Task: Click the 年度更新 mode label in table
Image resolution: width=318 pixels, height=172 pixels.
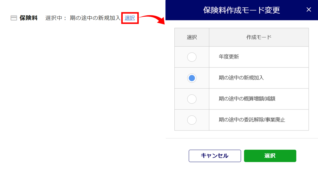Action: point(229,57)
